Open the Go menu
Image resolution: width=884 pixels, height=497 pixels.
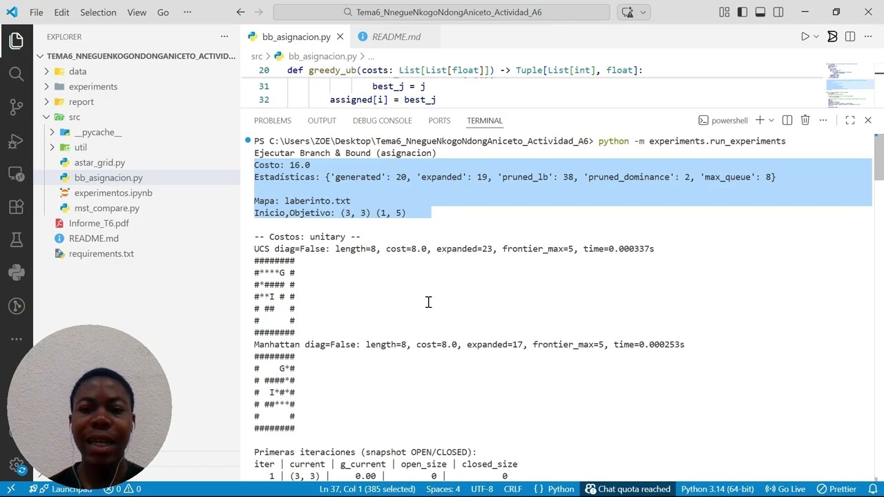point(163,12)
